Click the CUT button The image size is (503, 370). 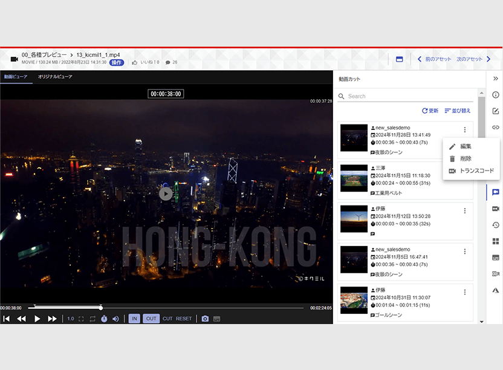click(167, 319)
